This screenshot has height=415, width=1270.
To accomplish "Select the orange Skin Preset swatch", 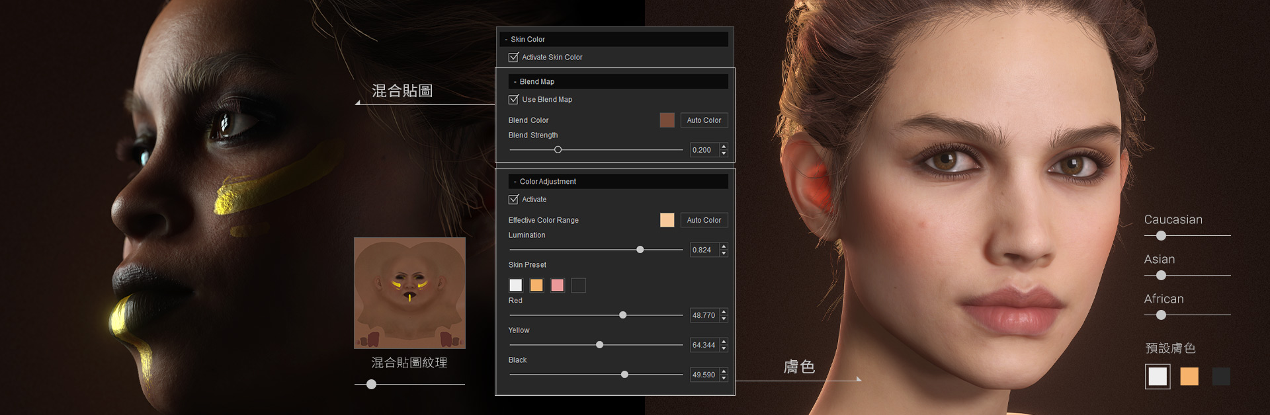I will [x=536, y=285].
